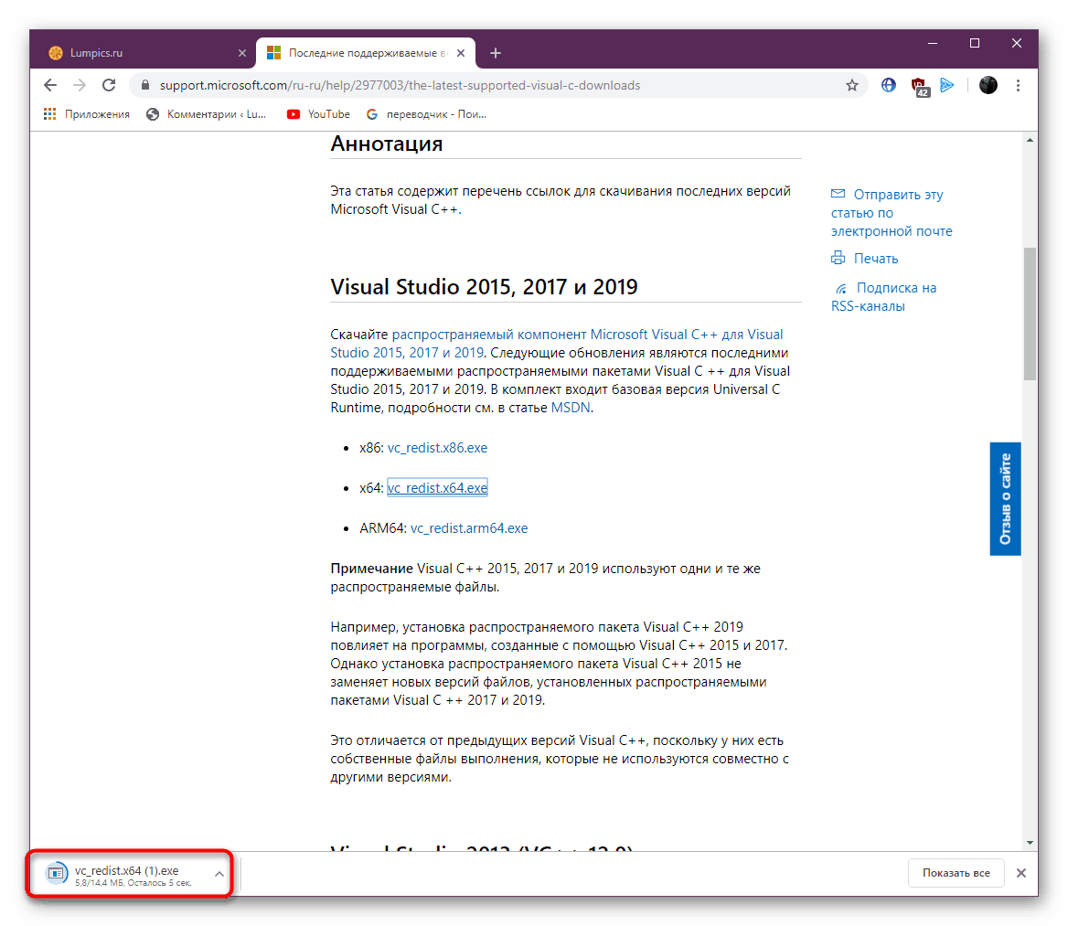
Task: Open the ad blocker extension showing 42
Action: [920, 87]
